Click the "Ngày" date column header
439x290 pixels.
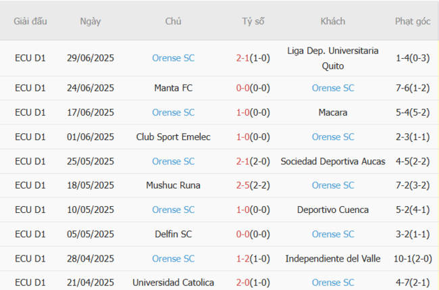(x=91, y=21)
